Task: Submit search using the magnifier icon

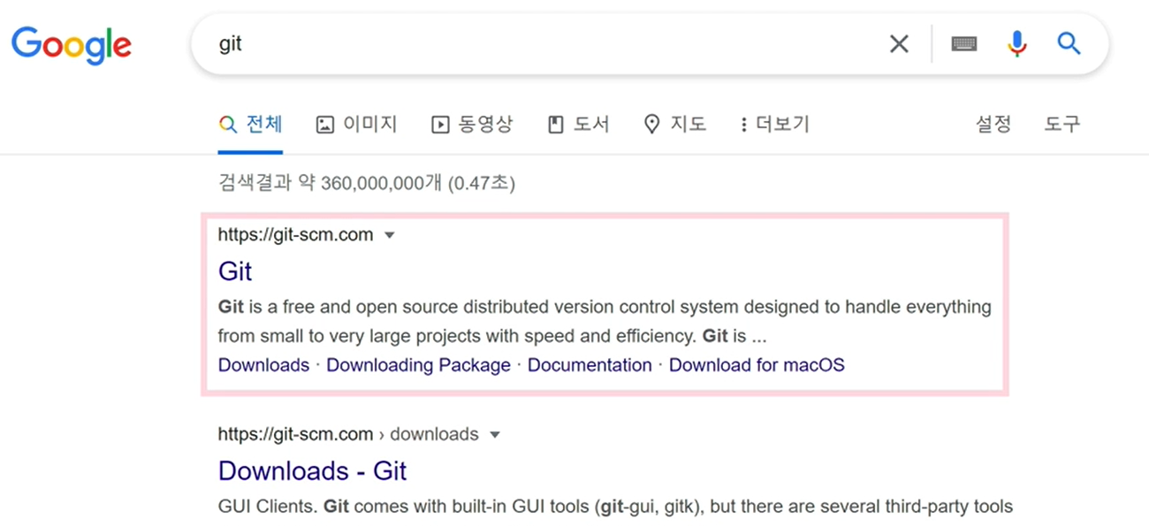Action: click(1069, 43)
